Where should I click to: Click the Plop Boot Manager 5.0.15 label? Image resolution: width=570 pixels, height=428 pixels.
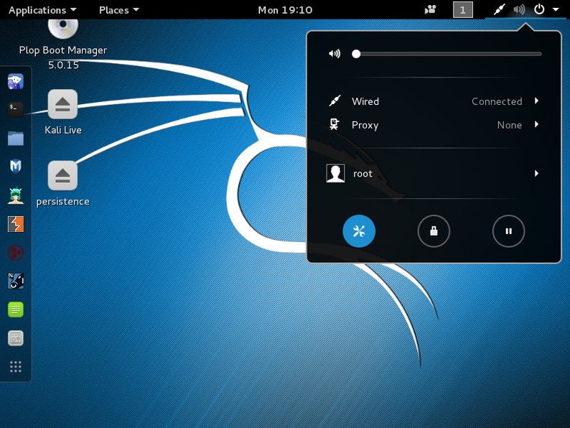point(63,57)
